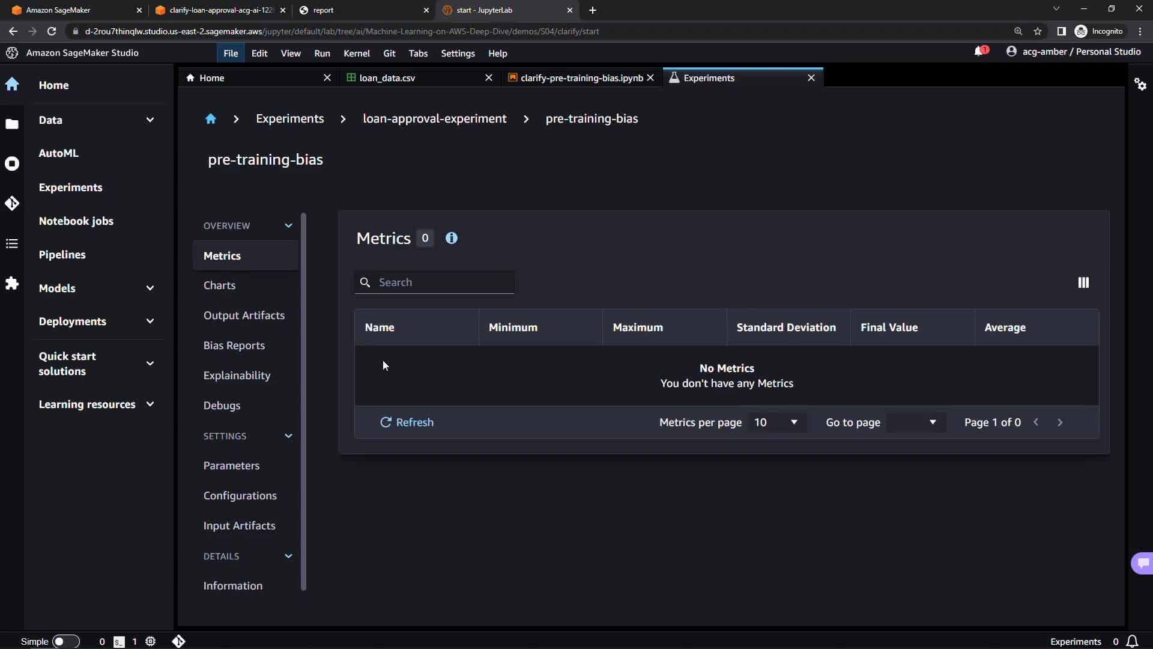This screenshot has width=1153, height=649.
Task: Open the Metrics per page dropdown
Action: coord(776,422)
